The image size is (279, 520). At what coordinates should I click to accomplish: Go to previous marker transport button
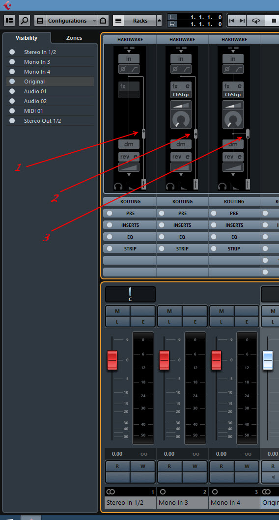click(x=232, y=20)
